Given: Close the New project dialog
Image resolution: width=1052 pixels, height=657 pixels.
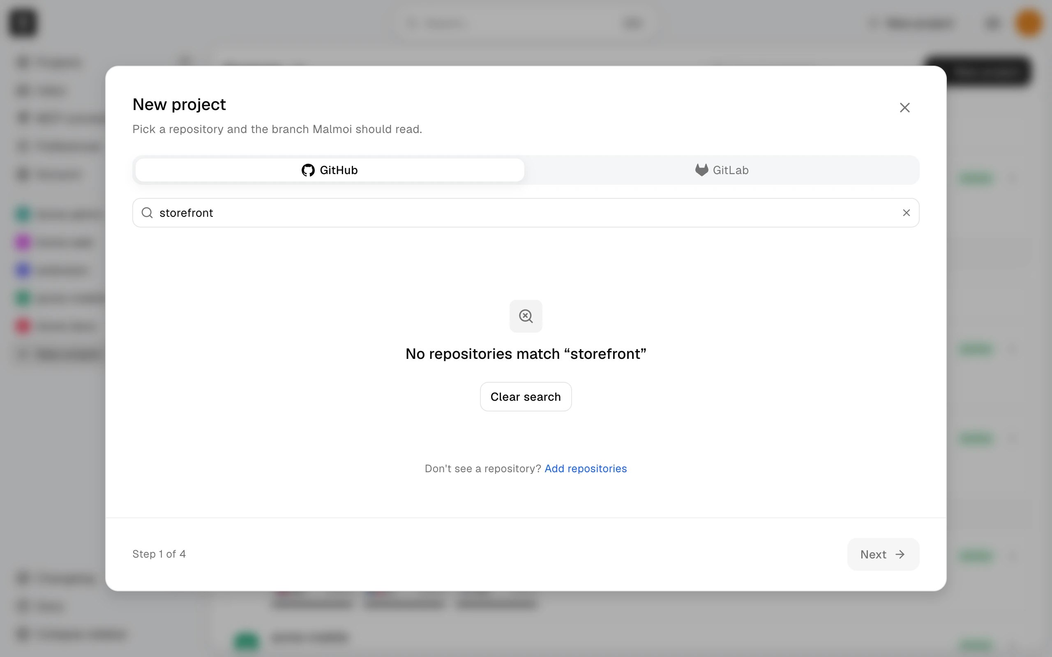Looking at the screenshot, I should pos(904,107).
